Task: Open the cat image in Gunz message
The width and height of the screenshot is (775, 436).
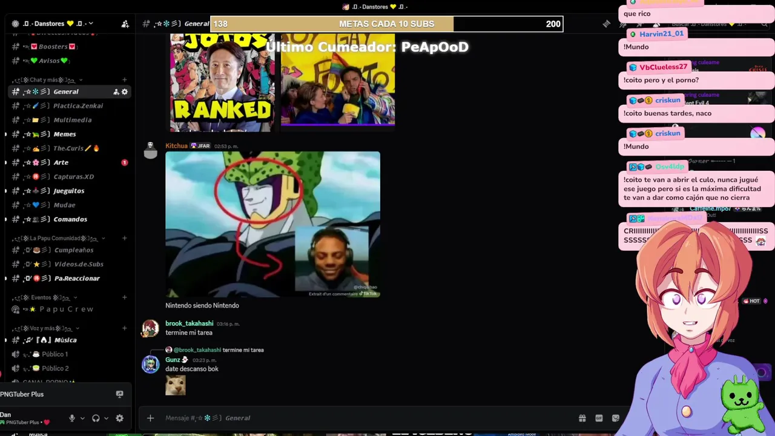Action: (176, 385)
